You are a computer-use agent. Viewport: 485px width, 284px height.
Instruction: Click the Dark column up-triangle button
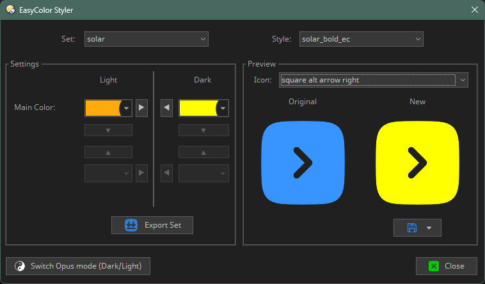click(x=203, y=152)
